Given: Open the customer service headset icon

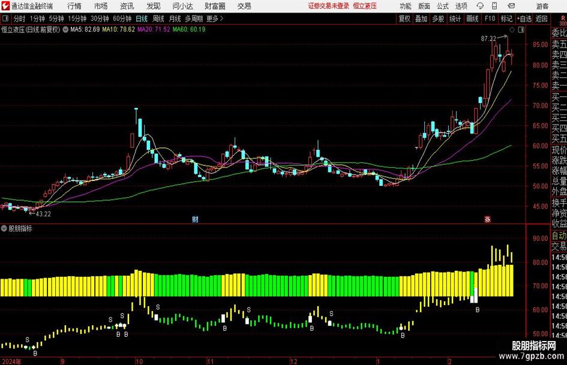Looking at the screenshot, I should tap(480, 6).
